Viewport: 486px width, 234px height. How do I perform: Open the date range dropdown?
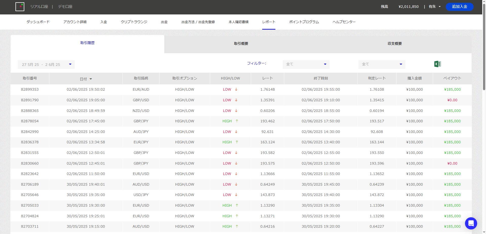[x=46, y=65]
